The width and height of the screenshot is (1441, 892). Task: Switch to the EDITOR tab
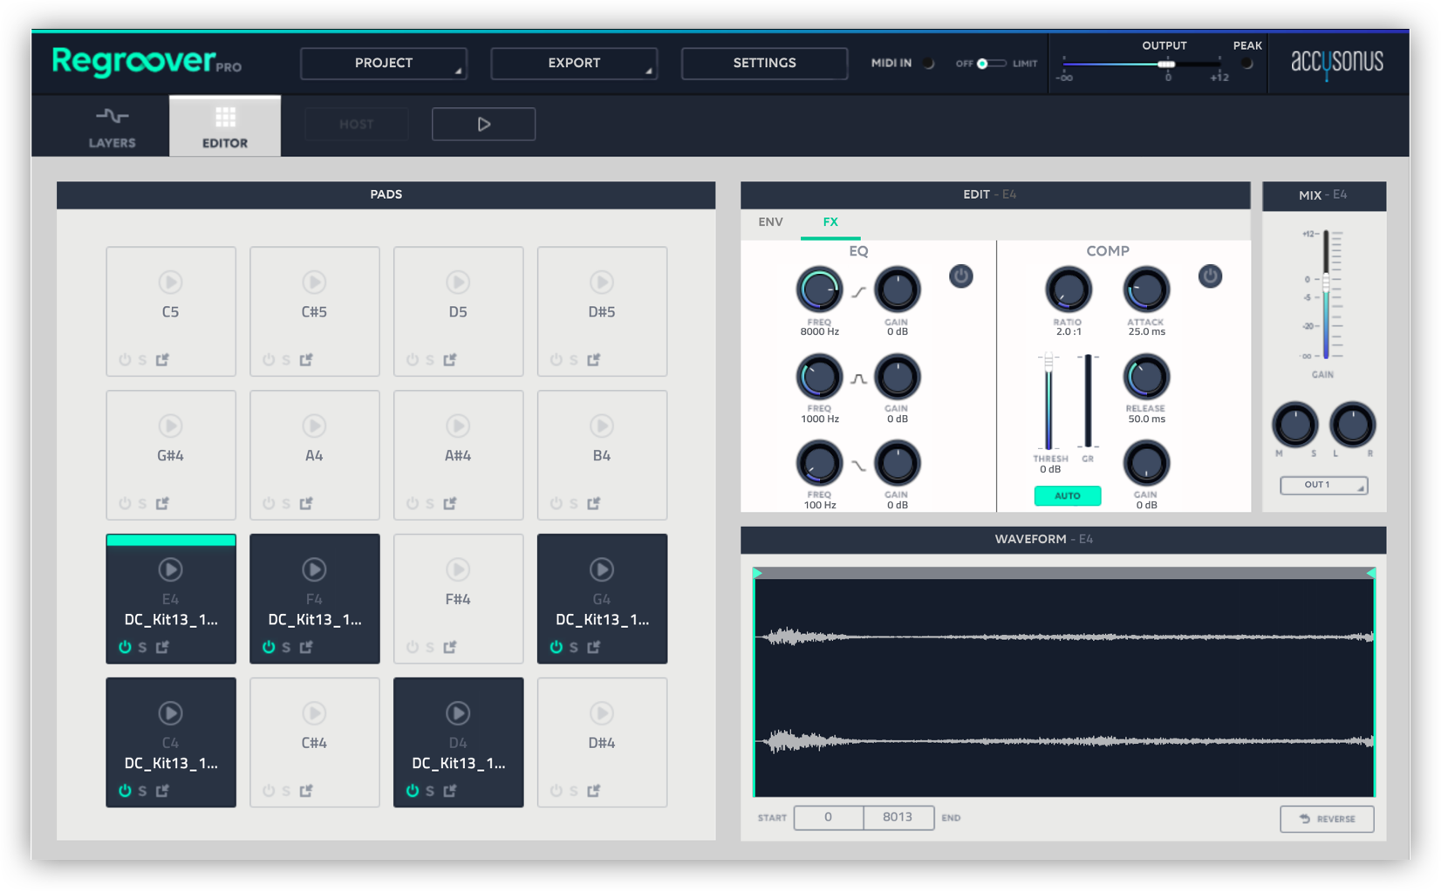tap(225, 127)
